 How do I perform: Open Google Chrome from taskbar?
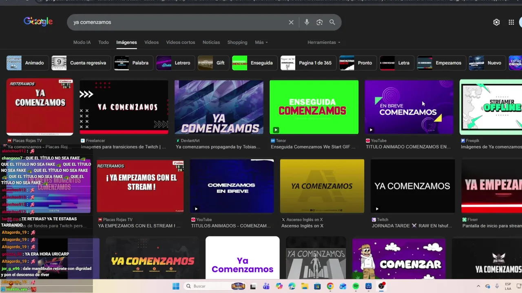[330, 286]
